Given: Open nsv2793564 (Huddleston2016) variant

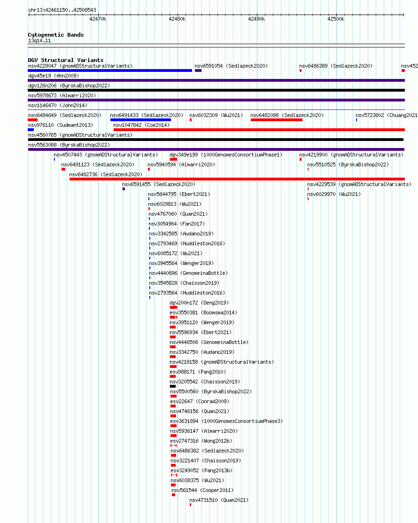Looking at the screenshot, I should [x=187, y=293].
